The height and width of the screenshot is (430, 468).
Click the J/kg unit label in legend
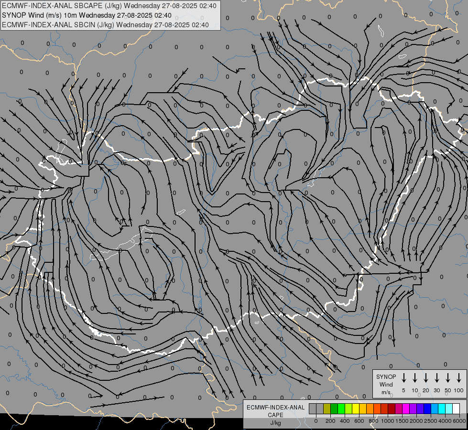pos(275,423)
